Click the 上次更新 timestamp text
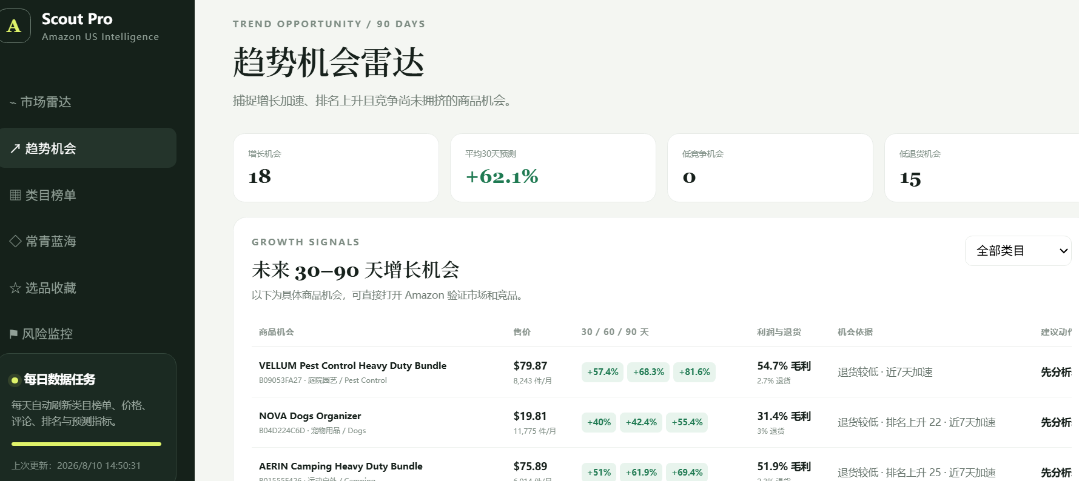 [76, 466]
